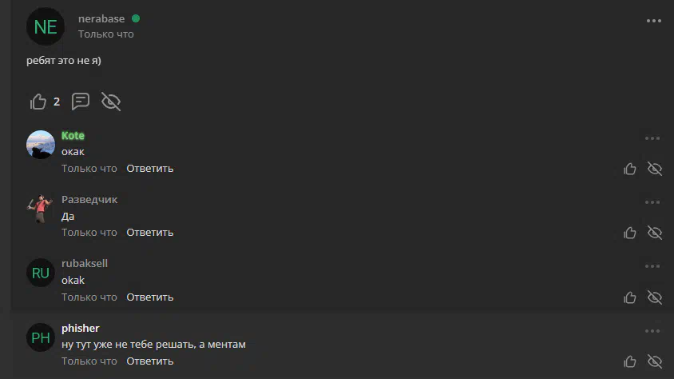The height and width of the screenshot is (379, 674).
Task: Open nerabase's profile by username
Action: 101,19
